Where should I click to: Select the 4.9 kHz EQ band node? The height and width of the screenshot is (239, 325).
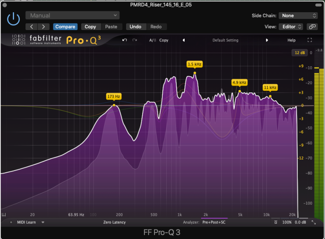pyautogui.click(x=240, y=91)
